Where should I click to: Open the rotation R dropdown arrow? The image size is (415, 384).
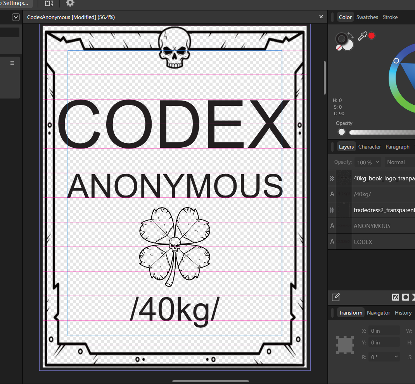[x=396, y=357]
